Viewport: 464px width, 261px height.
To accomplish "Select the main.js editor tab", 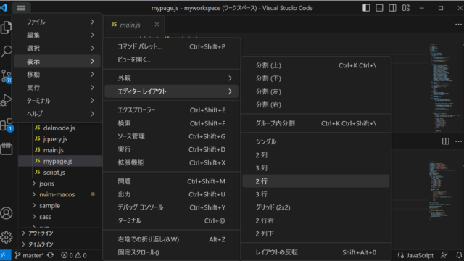I will pos(130,25).
